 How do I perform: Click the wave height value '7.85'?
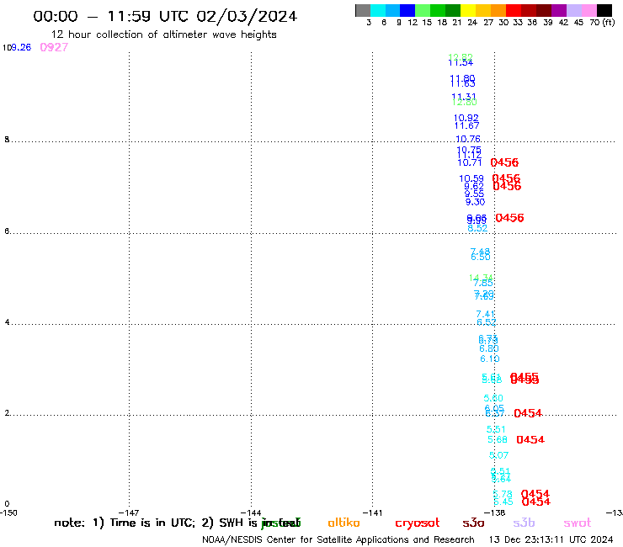click(x=483, y=283)
